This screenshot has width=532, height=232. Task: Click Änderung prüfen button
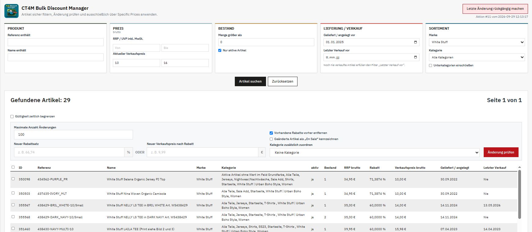(501, 152)
